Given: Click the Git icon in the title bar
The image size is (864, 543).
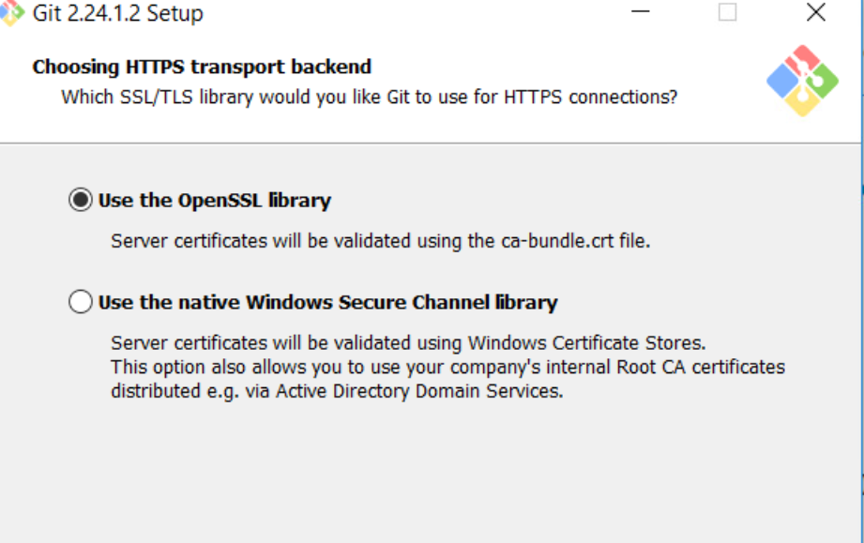Looking at the screenshot, I should pos(11,13).
